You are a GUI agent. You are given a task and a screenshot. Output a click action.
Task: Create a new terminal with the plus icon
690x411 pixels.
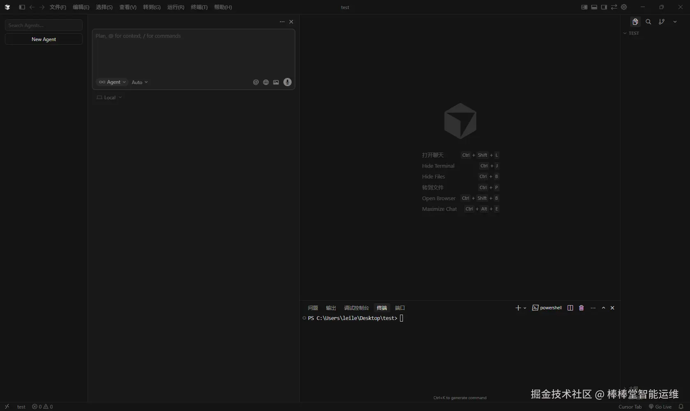click(x=518, y=308)
